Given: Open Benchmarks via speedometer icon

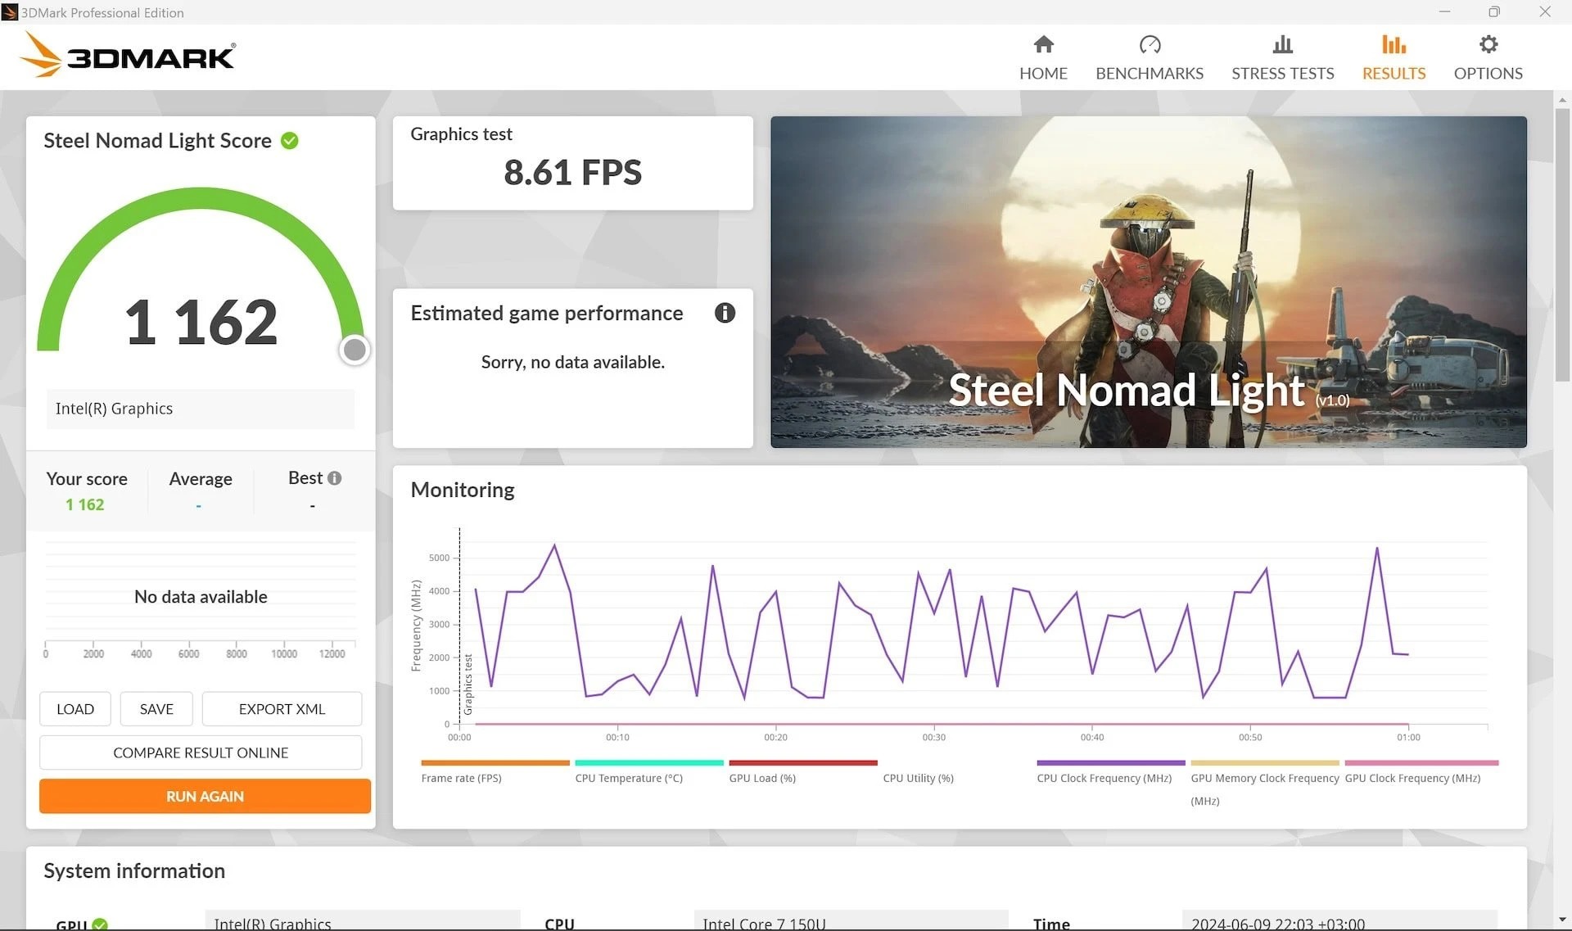Looking at the screenshot, I should tap(1150, 44).
